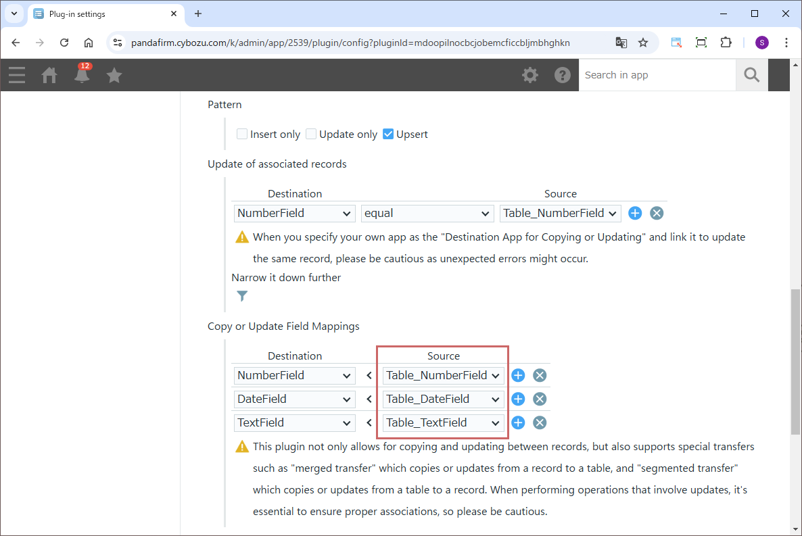Open the settings gear menu

click(530, 75)
